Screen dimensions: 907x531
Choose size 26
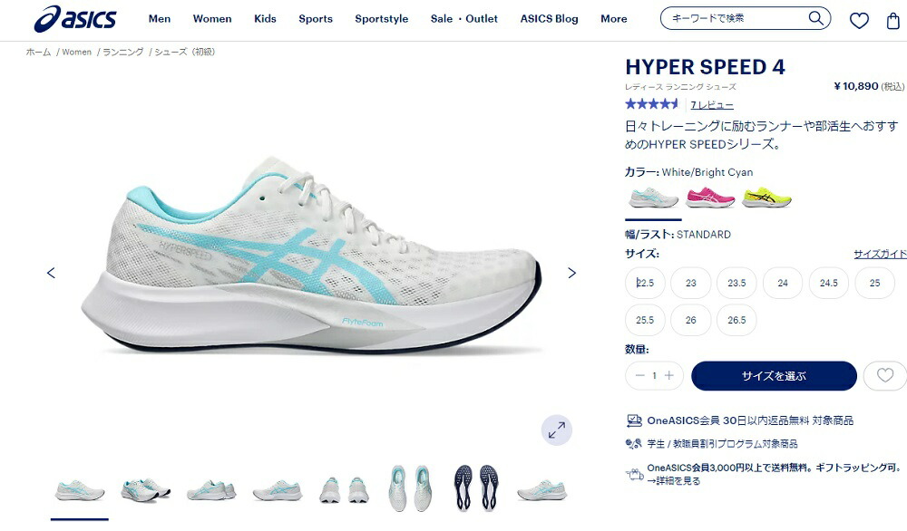pyautogui.click(x=690, y=320)
